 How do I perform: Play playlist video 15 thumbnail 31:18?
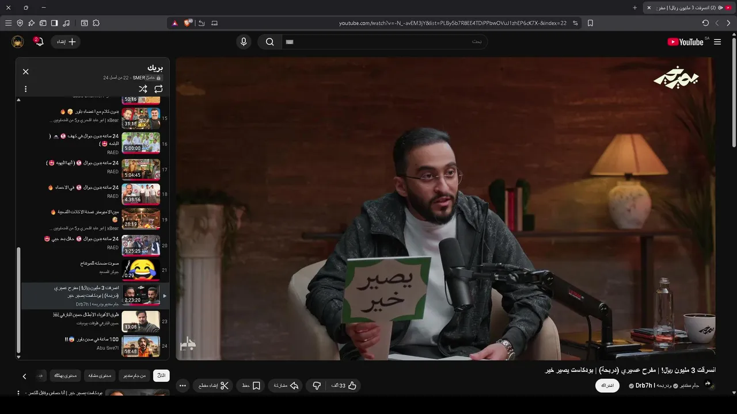click(140, 118)
